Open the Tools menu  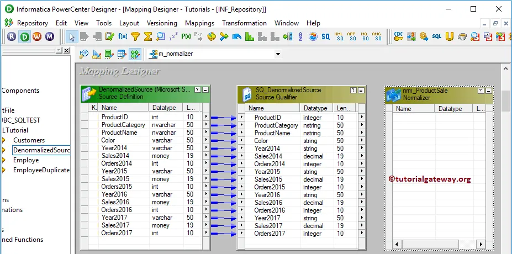pyautogui.click(x=104, y=23)
